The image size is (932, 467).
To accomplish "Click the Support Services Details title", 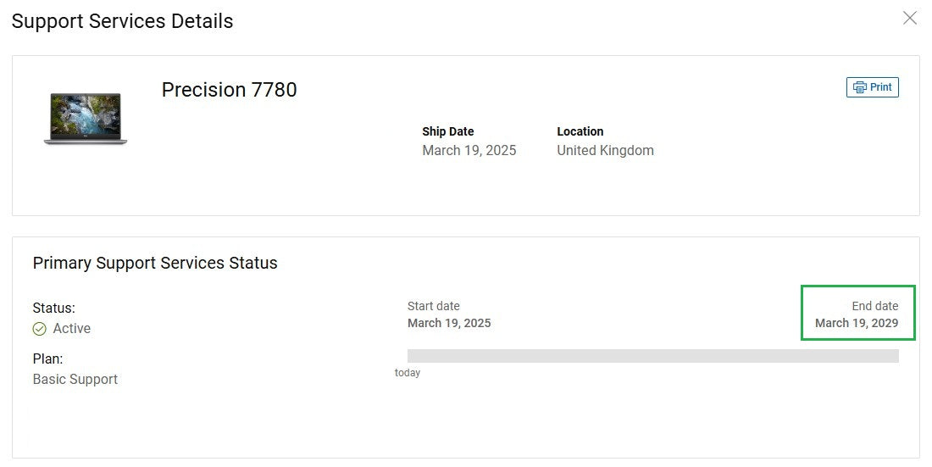I will coord(123,21).
